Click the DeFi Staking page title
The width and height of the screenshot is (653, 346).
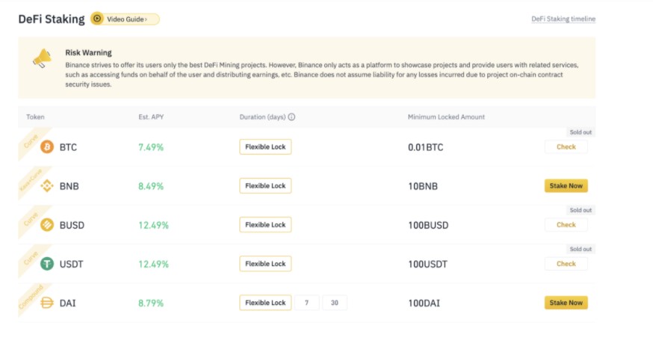tap(52, 19)
